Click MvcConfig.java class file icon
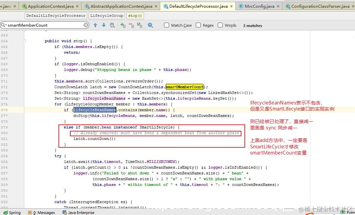The height and width of the screenshot is (215, 355). click(241, 6)
